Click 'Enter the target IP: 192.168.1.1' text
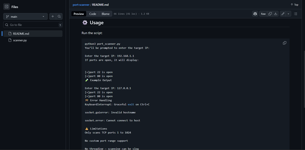 pyautogui.click(x=109, y=56)
